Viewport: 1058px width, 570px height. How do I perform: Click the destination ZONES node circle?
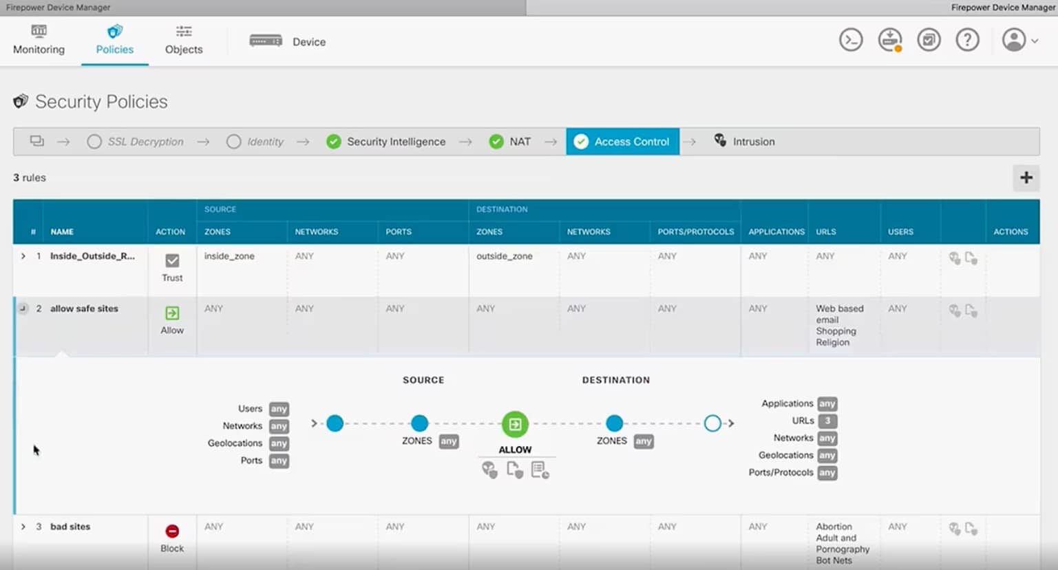(x=615, y=423)
